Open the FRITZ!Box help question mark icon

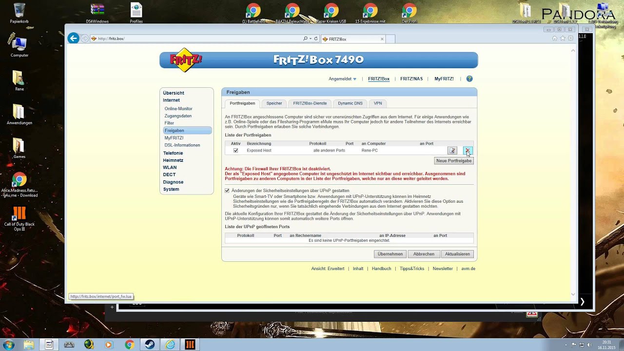[x=469, y=79]
